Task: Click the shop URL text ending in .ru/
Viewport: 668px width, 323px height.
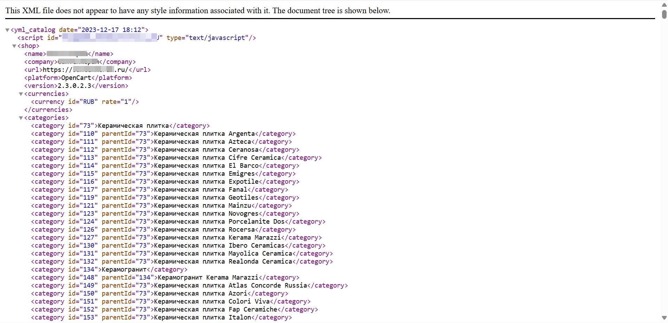Action: (x=85, y=70)
